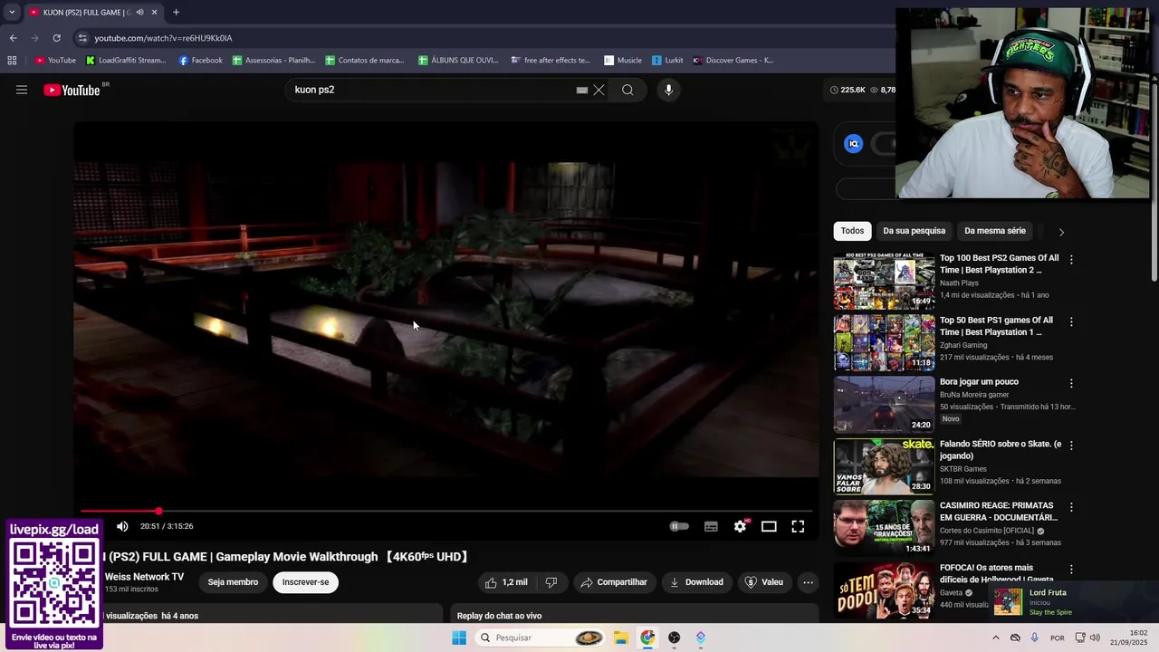Open the LoadGraffiti Stream bookmark

point(126,61)
